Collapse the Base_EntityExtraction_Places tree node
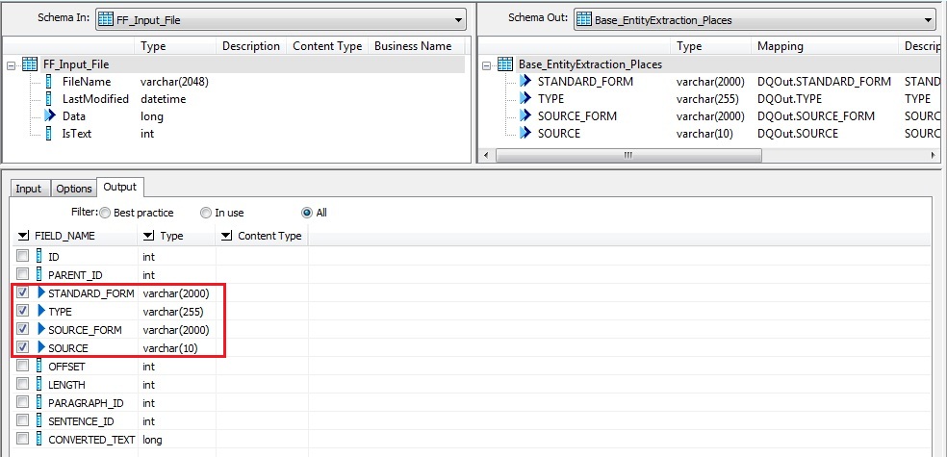Viewport: 947px width, 457px height. [487, 64]
